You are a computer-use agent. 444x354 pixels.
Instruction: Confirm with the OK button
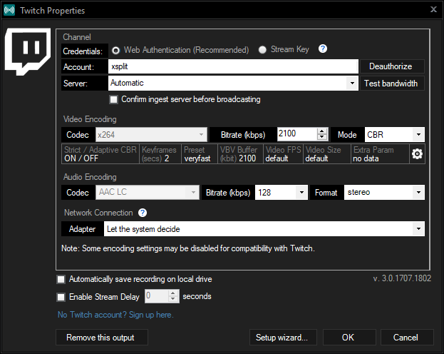click(x=349, y=338)
